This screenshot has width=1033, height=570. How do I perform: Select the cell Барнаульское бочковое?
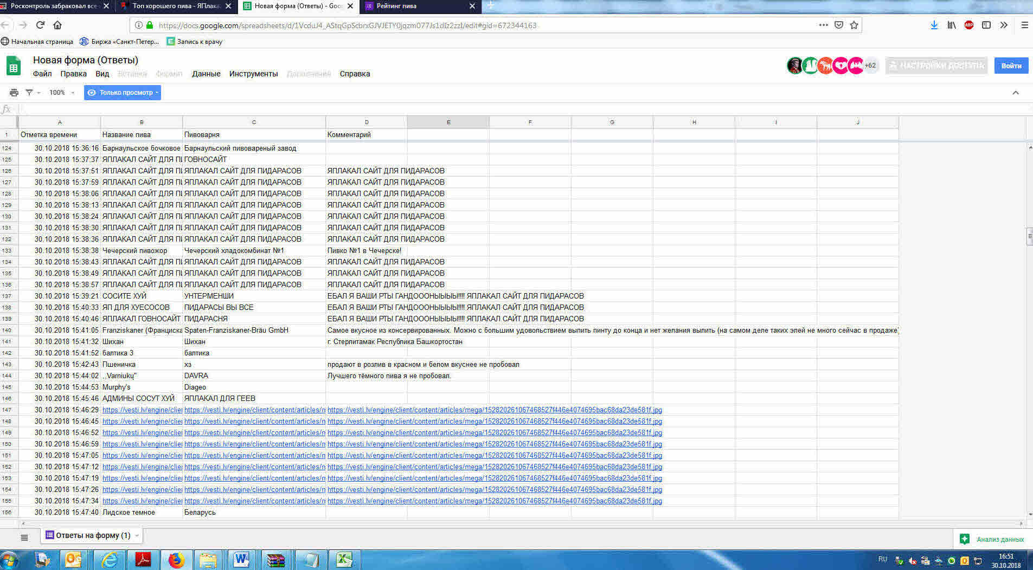point(142,148)
